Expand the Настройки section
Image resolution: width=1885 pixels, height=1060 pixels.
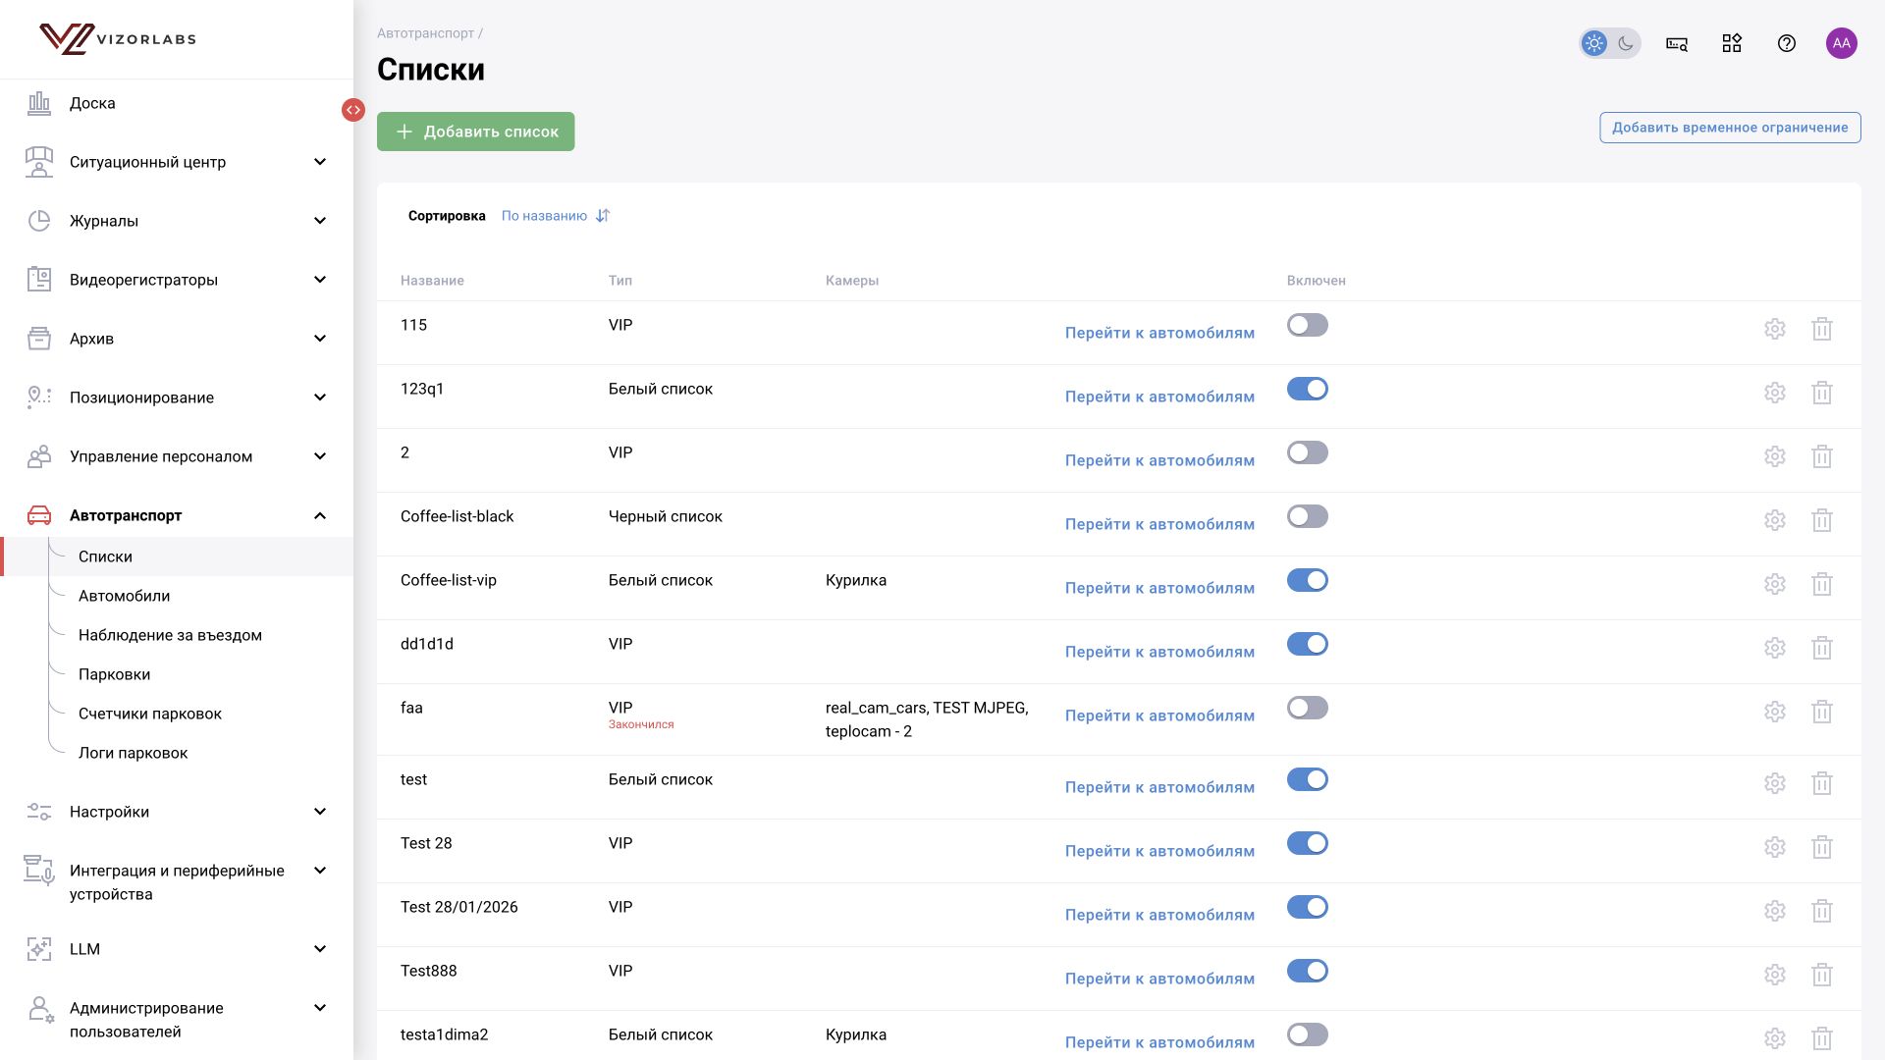point(177,812)
